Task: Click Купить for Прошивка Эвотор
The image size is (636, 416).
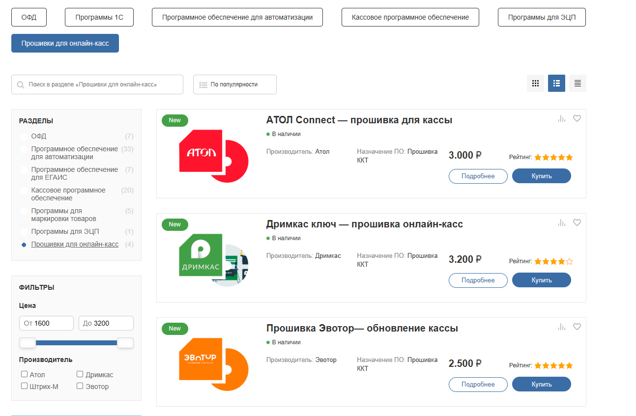Action: pyautogui.click(x=542, y=384)
